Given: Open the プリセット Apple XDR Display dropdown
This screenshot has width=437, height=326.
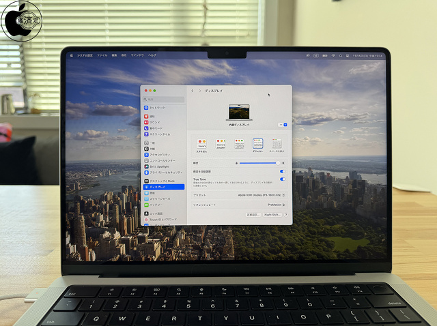Looking at the screenshot, I should coord(261,195).
